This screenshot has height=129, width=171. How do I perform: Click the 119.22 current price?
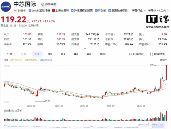(x=13, y=19)
